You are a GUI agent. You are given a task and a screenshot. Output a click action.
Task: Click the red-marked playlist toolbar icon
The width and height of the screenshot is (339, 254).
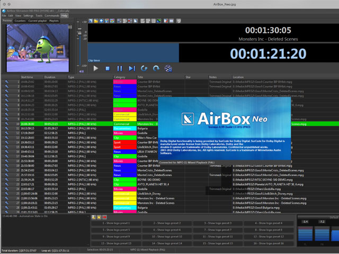(x=130, y=21)
